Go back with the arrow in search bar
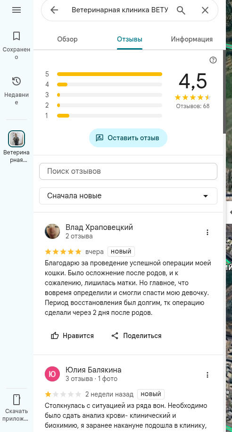The image size is (232, 432). pyautogui.click(x=54, y=10)
